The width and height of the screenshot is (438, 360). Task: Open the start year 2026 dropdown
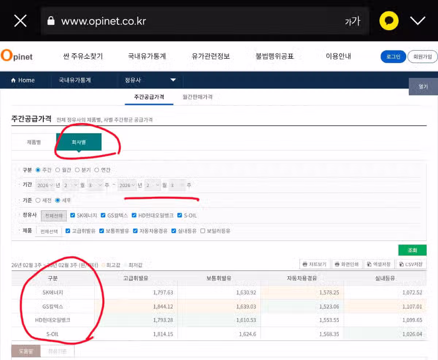tap(45, 185)
